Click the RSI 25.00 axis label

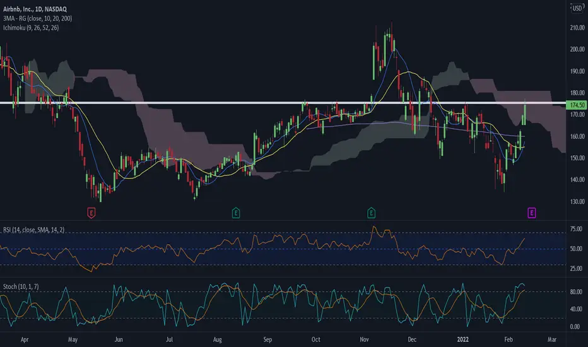click(x=576, y=269)
